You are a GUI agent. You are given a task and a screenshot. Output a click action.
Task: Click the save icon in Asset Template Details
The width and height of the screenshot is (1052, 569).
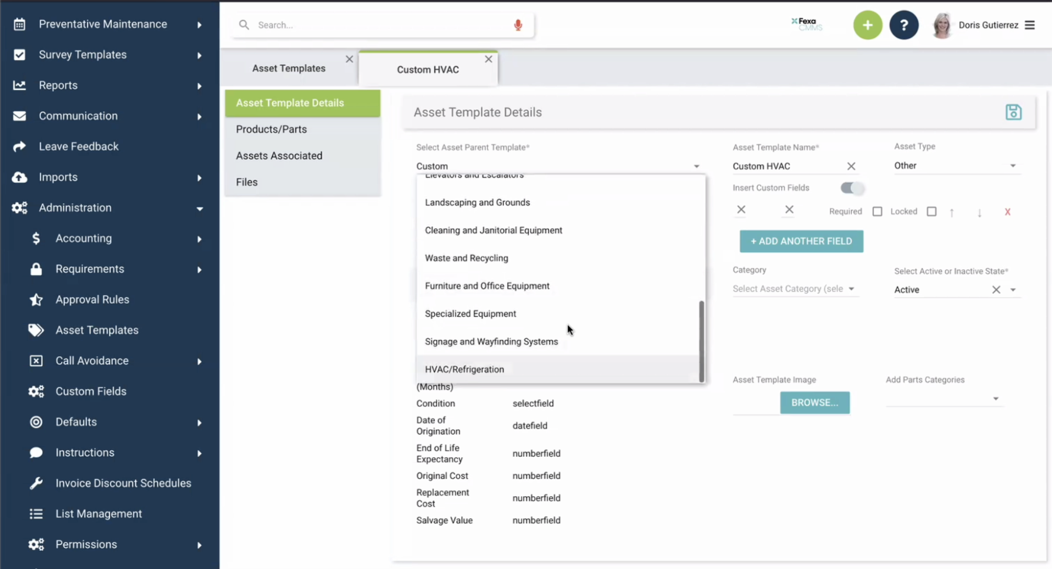(1013, 112)
